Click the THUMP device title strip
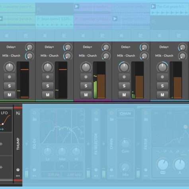This screenshot has height=189, width=189. pos(18,144)
